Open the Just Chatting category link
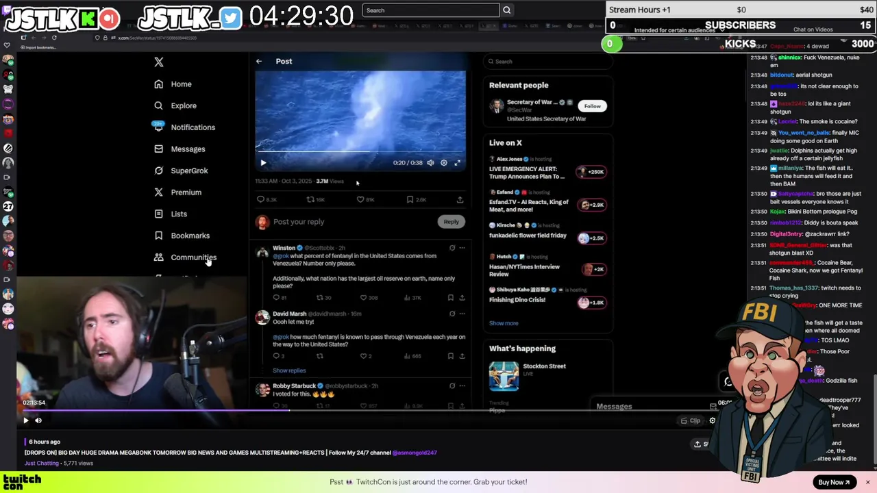Screen dimensions: 877x493 42,464
